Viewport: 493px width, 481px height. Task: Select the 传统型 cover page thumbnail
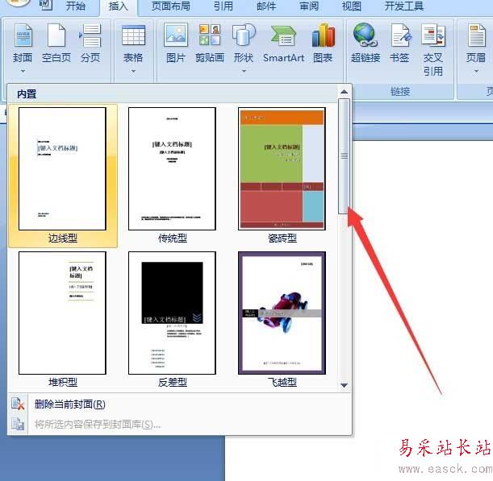click(172, 168)
